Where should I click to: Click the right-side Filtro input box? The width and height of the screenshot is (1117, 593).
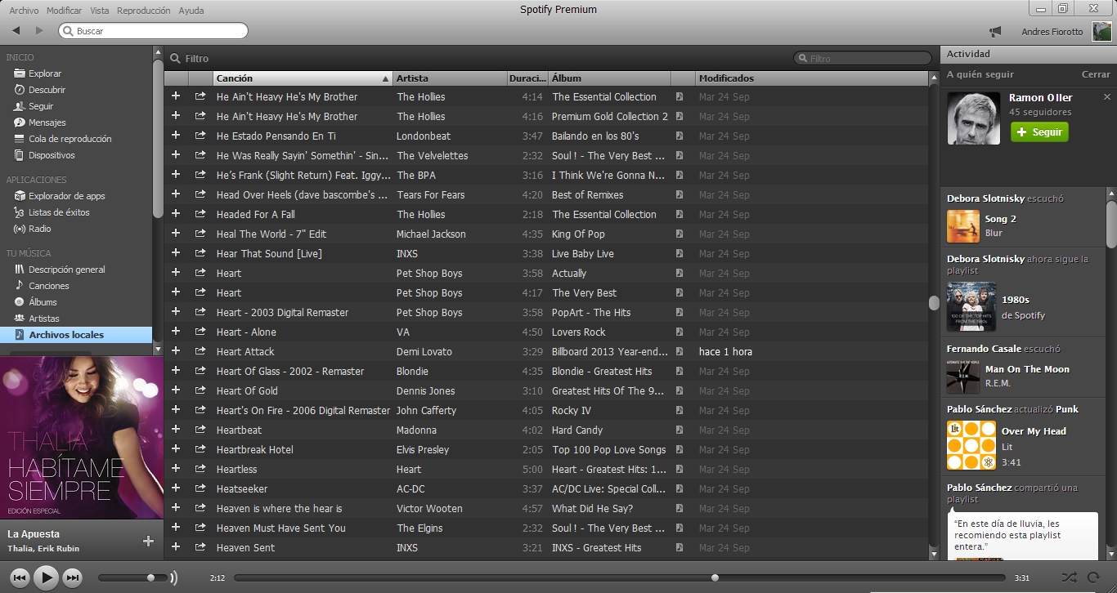(863, 58)
